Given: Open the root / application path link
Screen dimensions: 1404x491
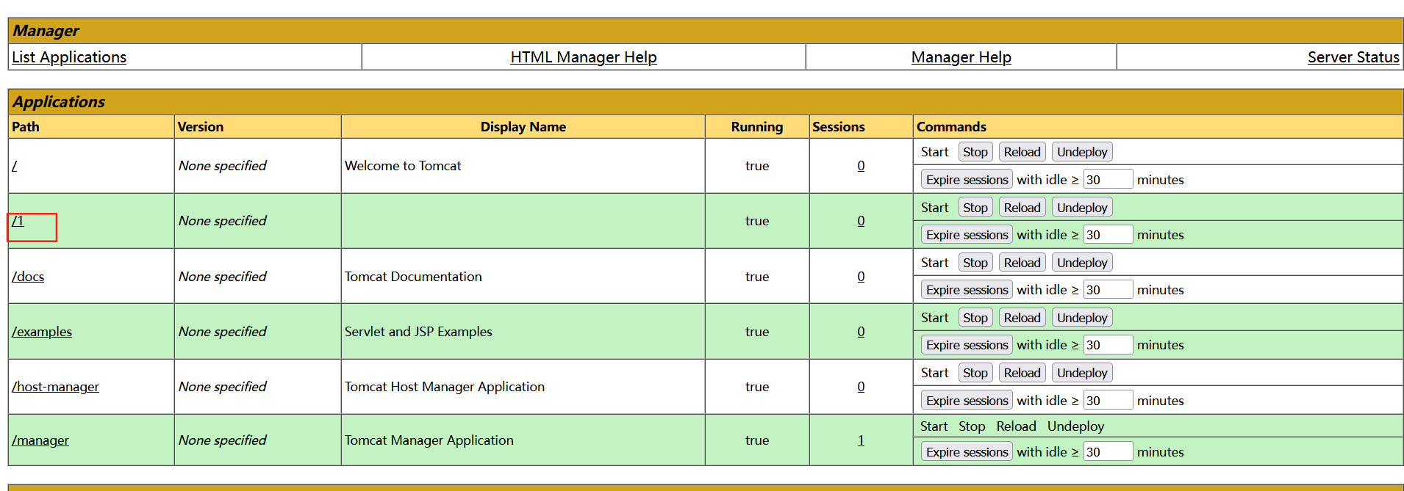Looking at the screenshot, I should 15,166.
